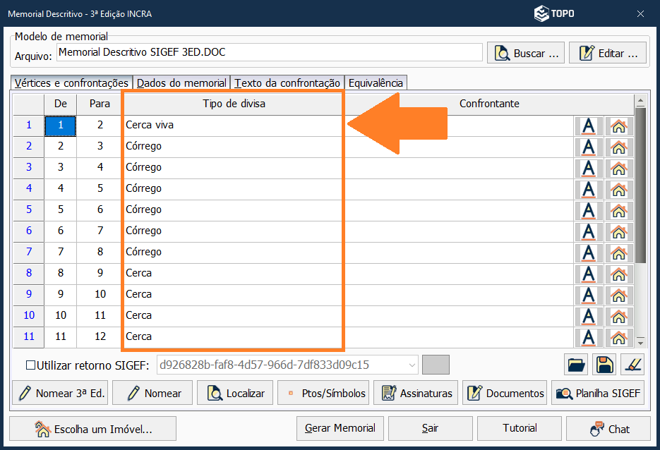Open the Texto da confrontação tab
This screenshot has width=660, height=450.
click(x=287, y=83)
